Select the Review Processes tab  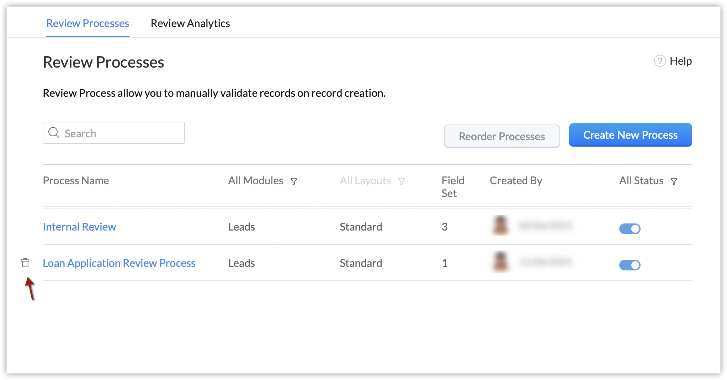point(88,23)
